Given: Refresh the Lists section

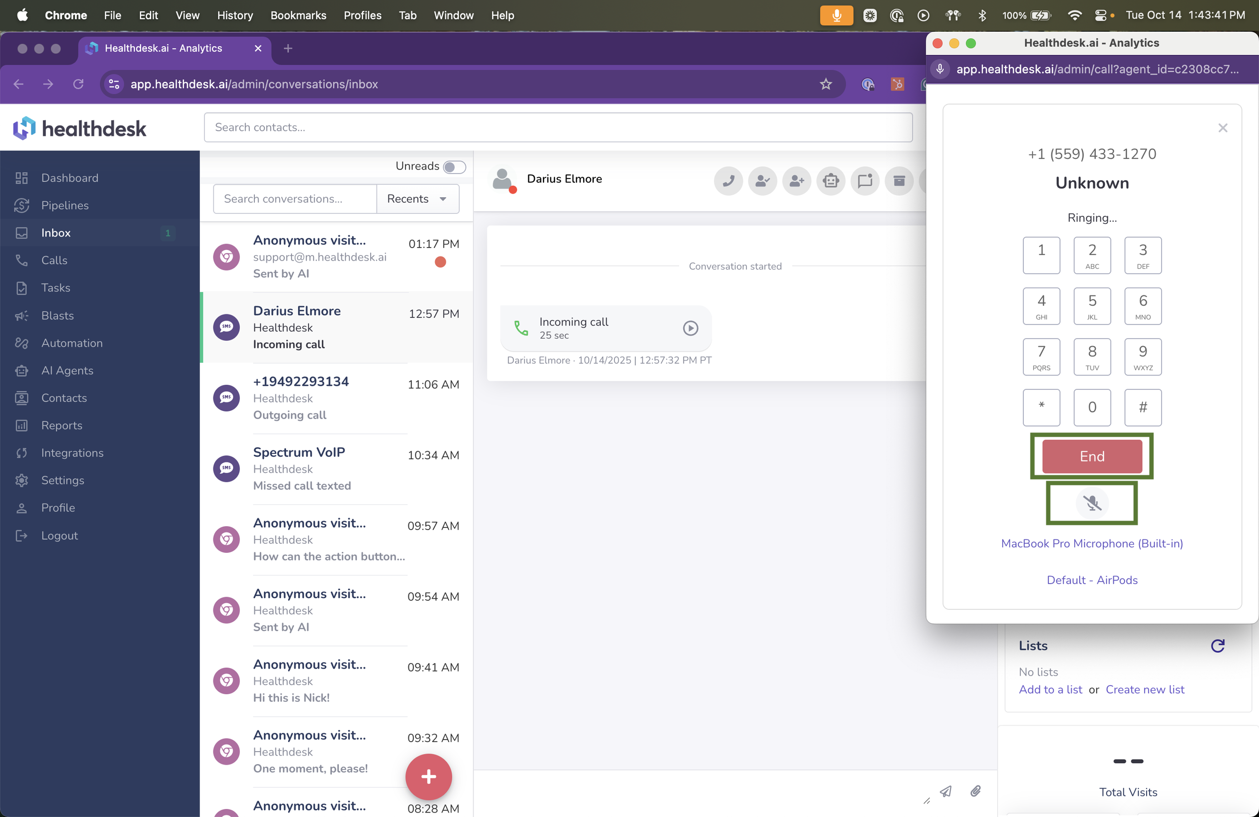Looking at the screenshot, I should [x=1217, y=646].
